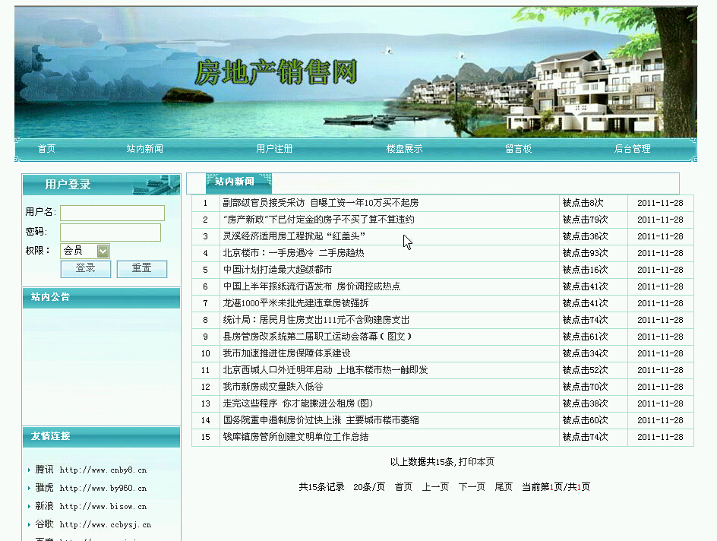
Task: Open news 灵溪经济适用房工程掀起"红盖头"
Action: point(294,236)
